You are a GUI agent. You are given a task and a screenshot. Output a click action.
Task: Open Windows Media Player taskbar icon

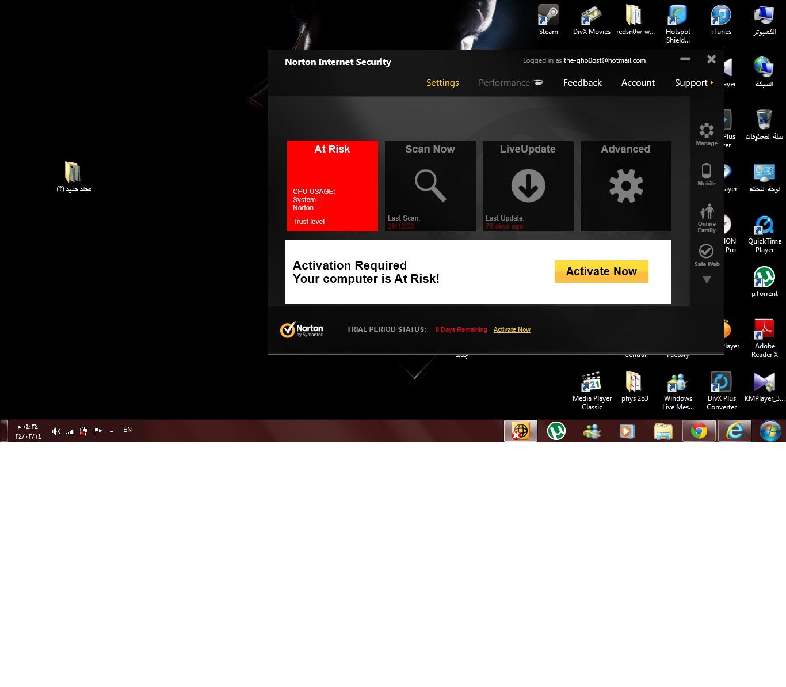coord(627,431)
